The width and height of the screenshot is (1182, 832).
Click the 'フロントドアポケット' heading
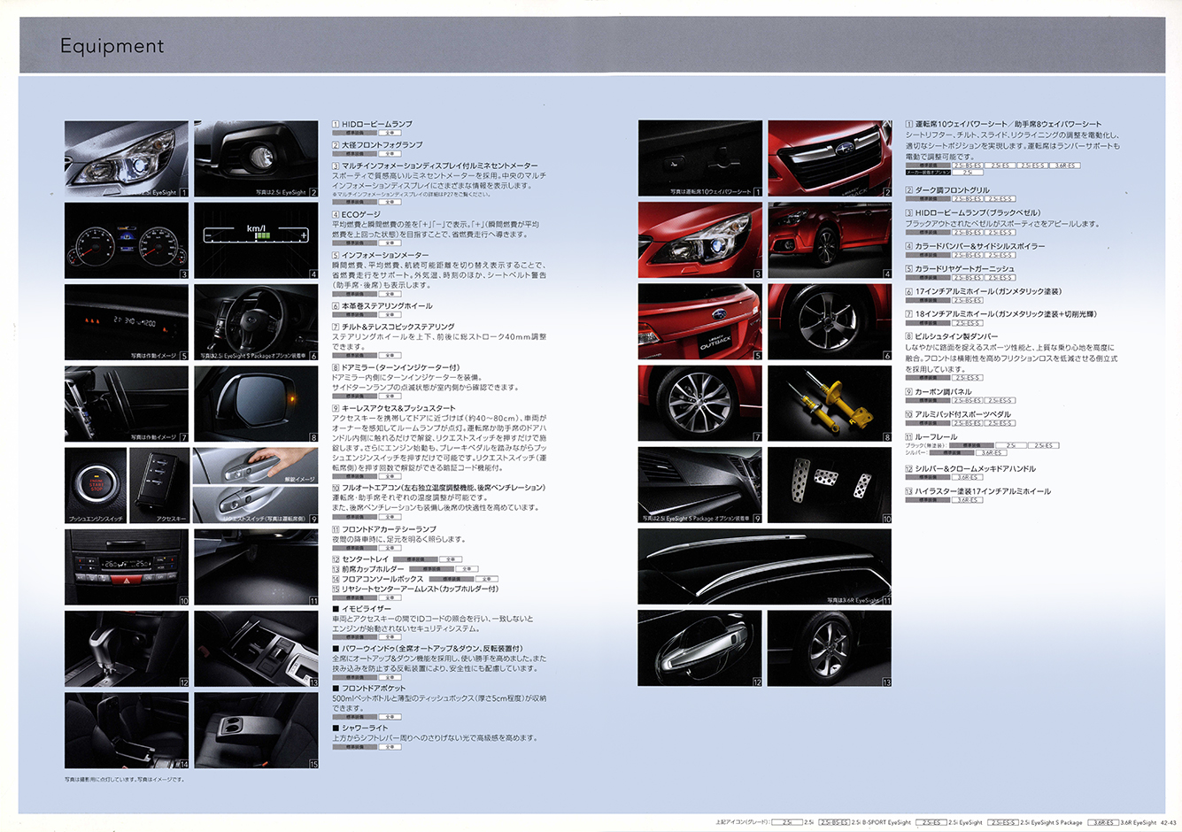coord(374,689)
